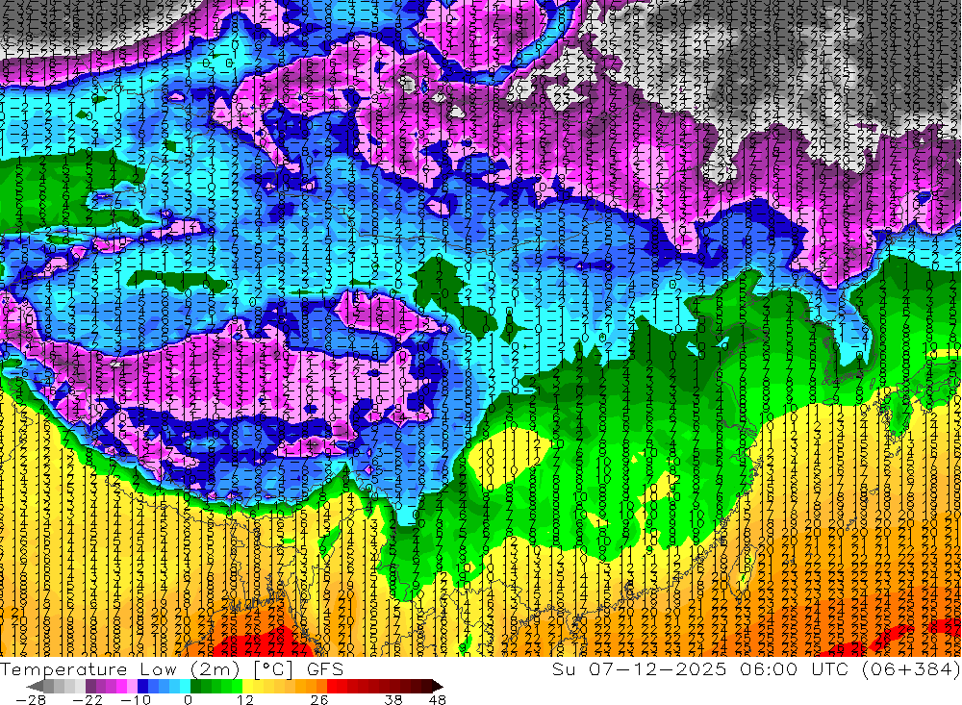
Task: Click the 26 legend label
Action: pos(319,699)
